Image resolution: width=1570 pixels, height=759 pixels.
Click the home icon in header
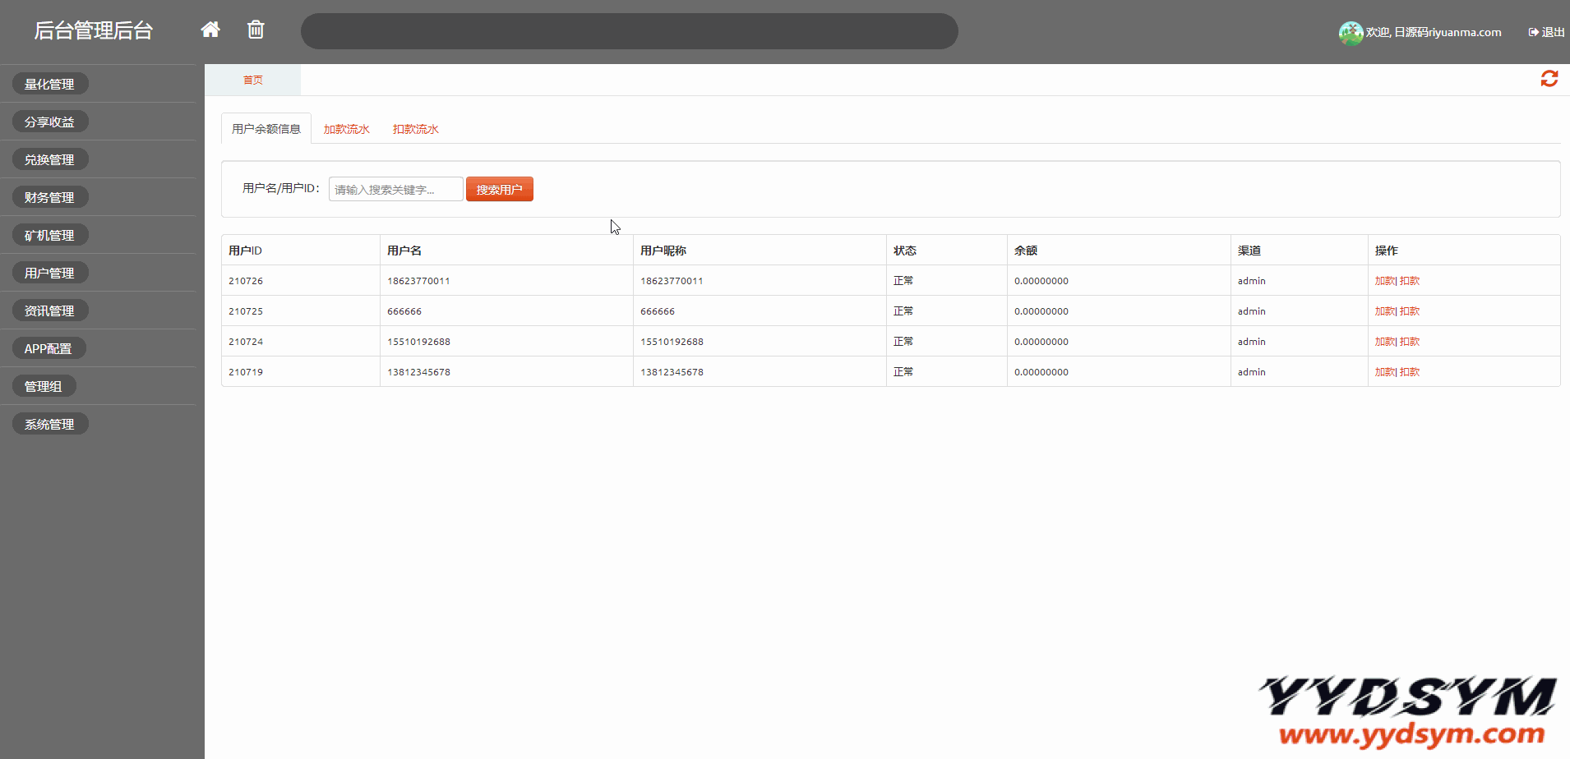(x=210, y=30)
